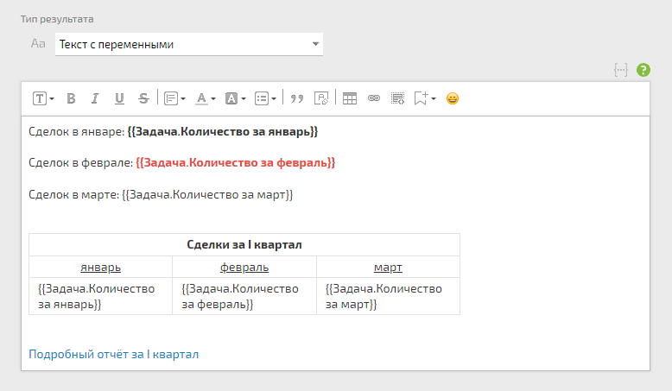The image size is (672, 391).
Task: Click the 'Тип результата' label
Action: click(57, 19)
